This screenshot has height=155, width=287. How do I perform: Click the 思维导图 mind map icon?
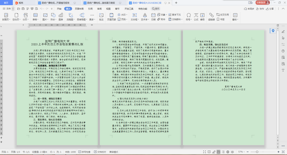pos(82,17)
